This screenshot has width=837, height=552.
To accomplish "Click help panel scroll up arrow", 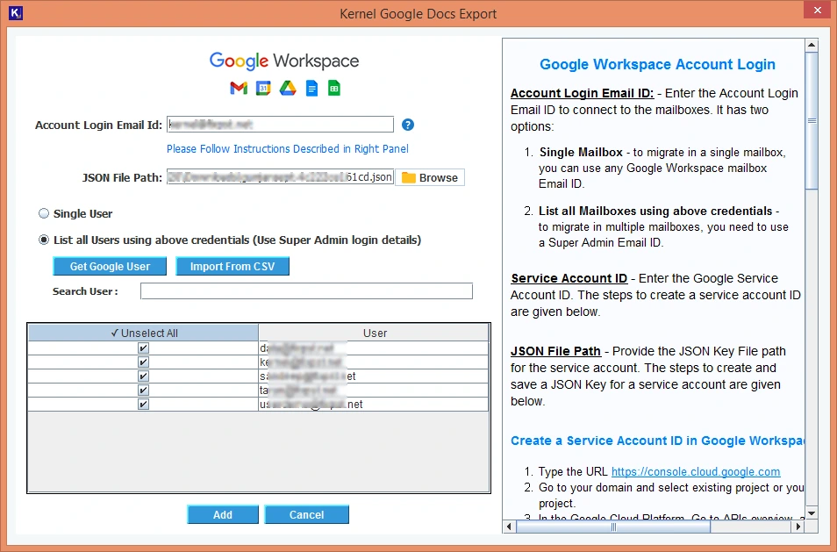I will (x=812, y=45).
